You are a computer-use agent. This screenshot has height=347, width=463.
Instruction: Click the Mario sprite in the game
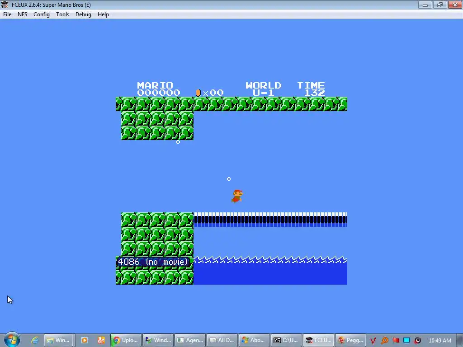[x=237, y=197]
